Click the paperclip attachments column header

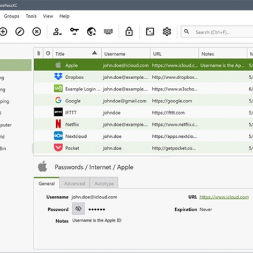(39, 53)
